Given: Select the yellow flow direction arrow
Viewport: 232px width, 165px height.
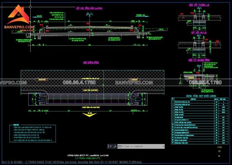Looking at the screenshot, I should click(89, 114).
